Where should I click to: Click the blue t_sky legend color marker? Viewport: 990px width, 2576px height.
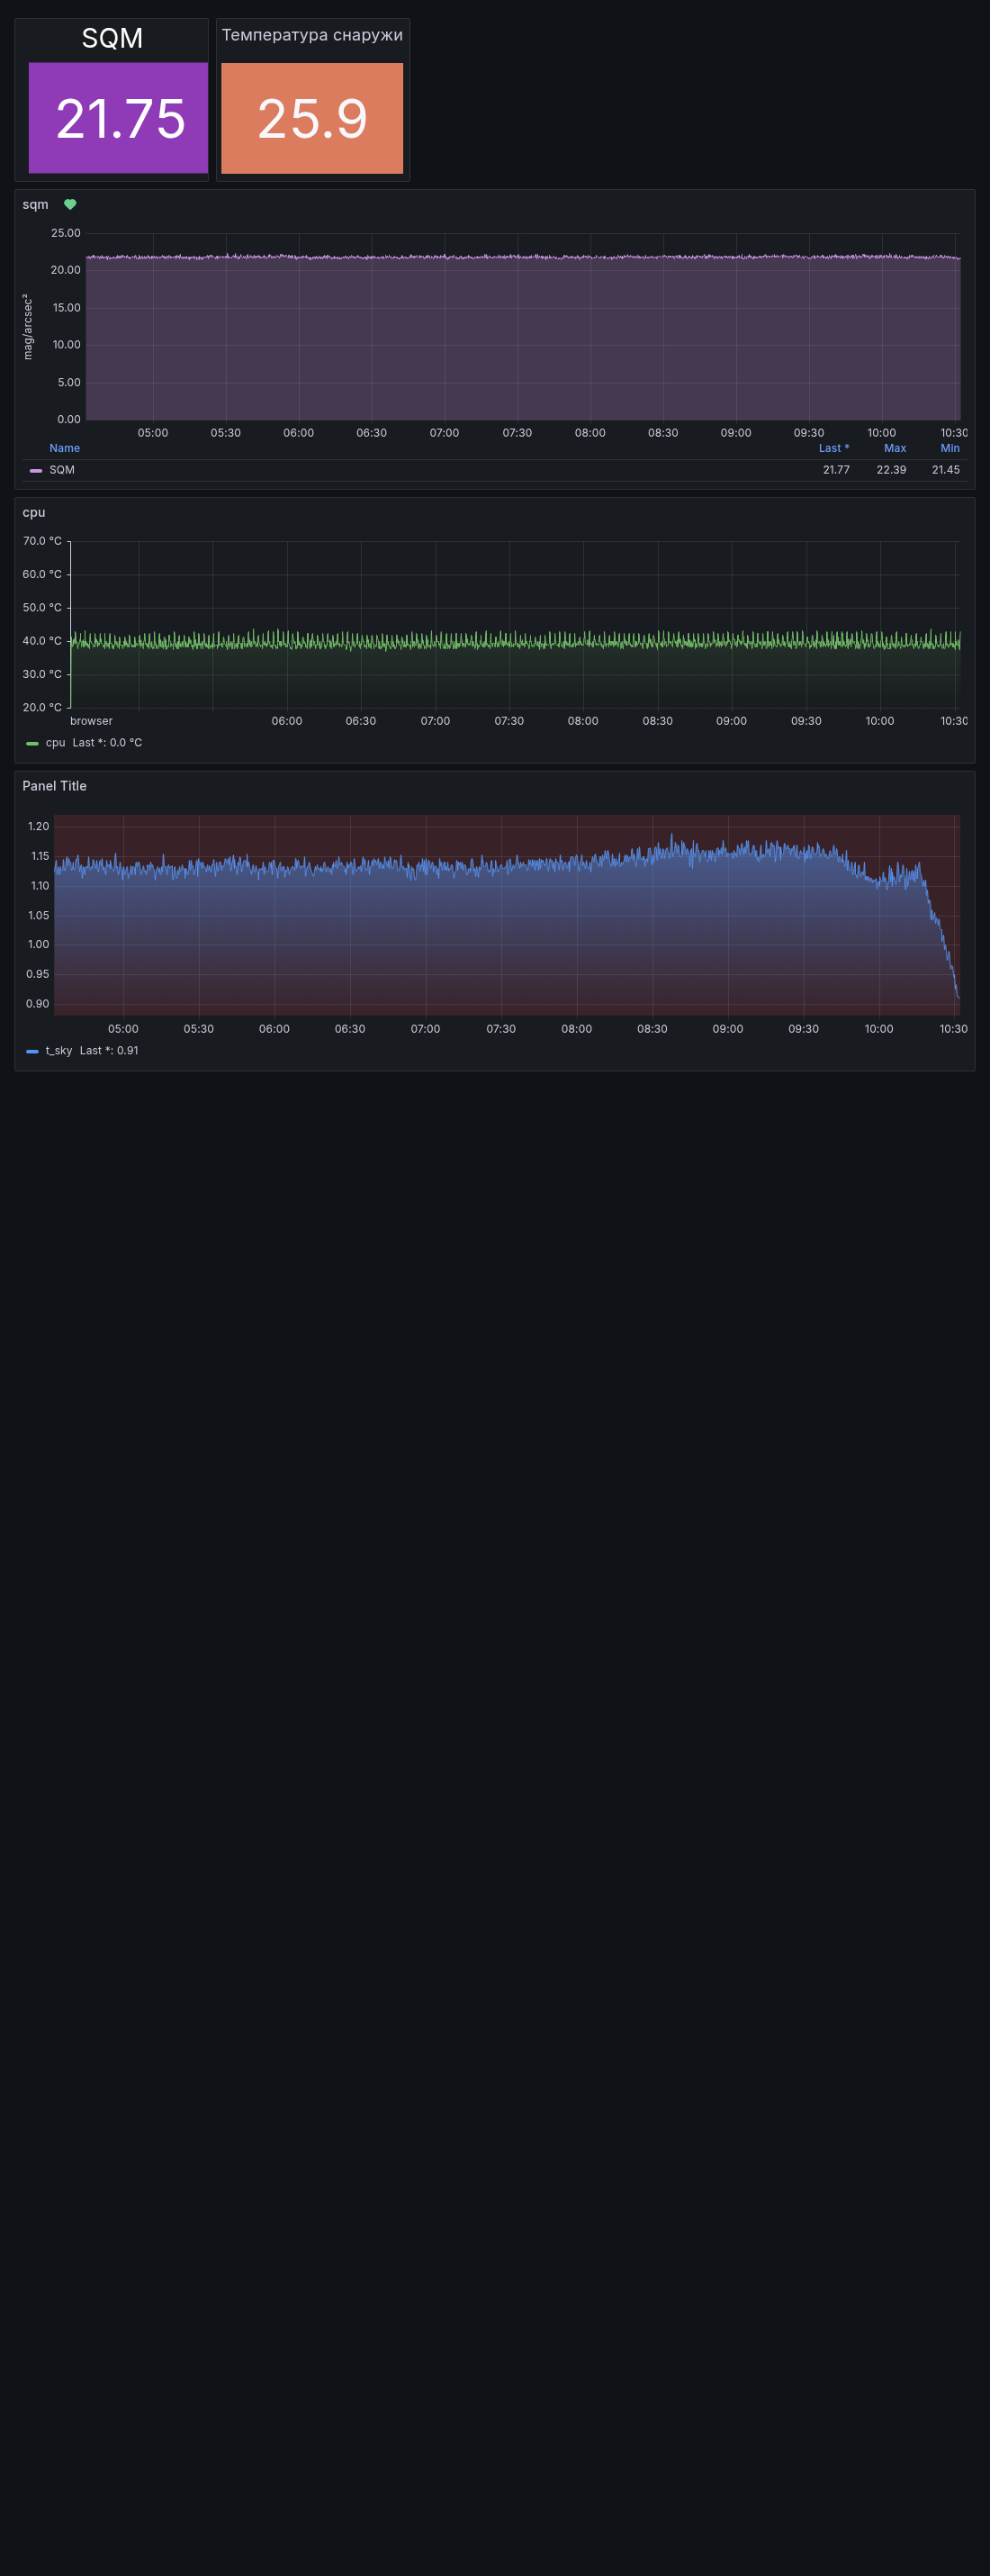coord(32,1051)
